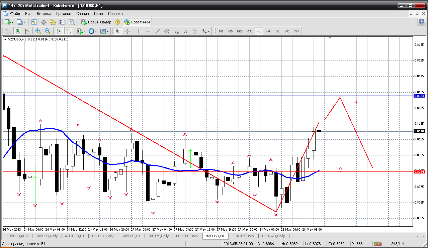
Task: Select the Vertical Line tool
Action: (139, 31)
